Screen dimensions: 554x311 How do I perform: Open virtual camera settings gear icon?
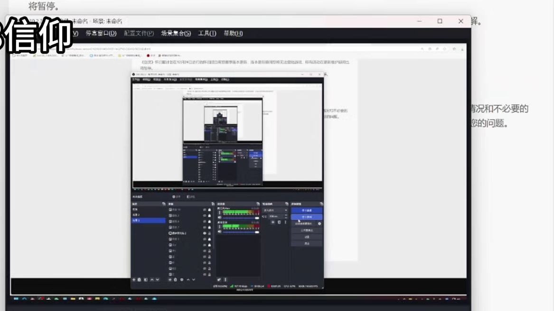319,224
